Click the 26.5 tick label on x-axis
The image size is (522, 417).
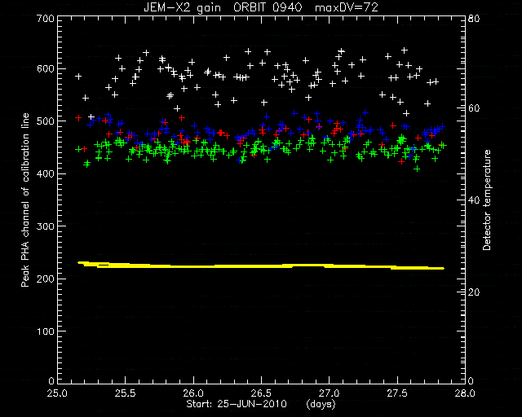tap(261, 393)
